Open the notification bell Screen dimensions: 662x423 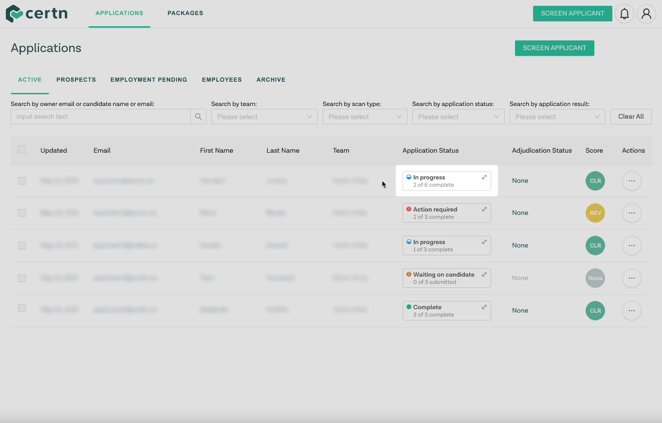point(625,14)
